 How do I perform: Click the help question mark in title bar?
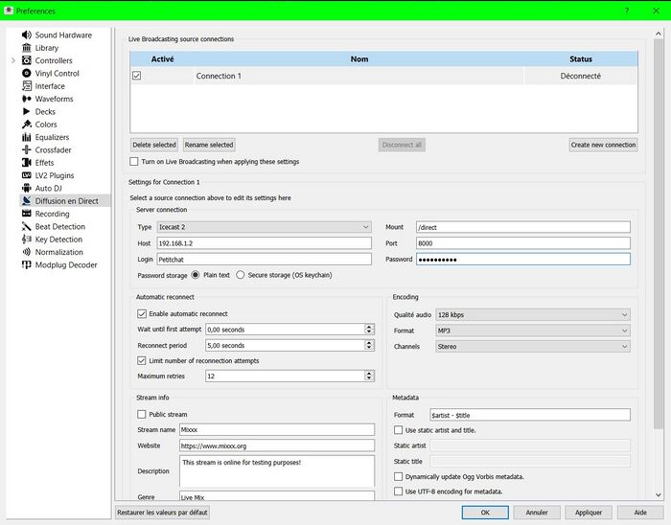[627, 11]
